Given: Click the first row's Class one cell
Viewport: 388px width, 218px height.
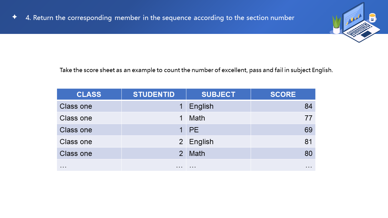Looking at the screenshot, I should (89, 106).
